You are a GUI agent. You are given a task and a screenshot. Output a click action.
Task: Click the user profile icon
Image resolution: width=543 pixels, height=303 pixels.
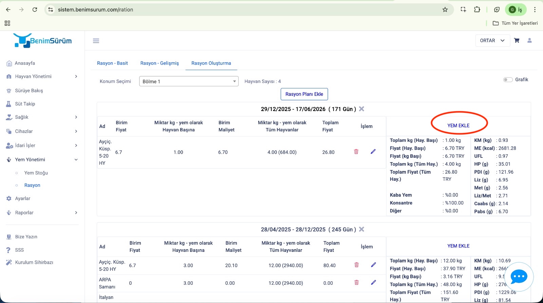coord(529,41)
